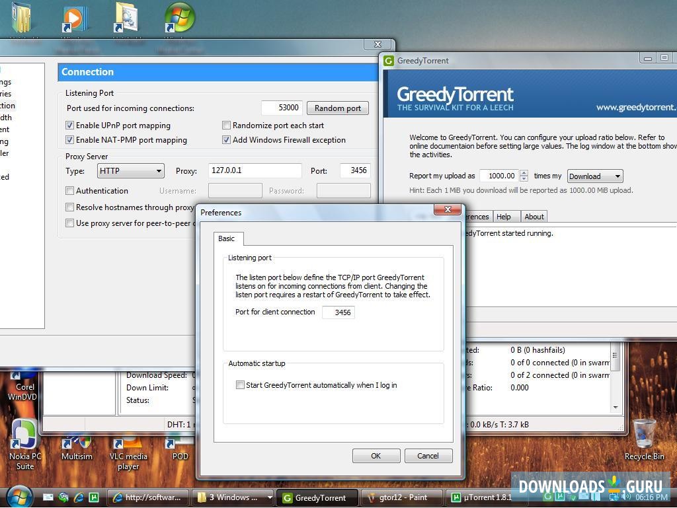Check Resolve hostnames through proxy
677x508 pixels.
(x=69, y=207)
